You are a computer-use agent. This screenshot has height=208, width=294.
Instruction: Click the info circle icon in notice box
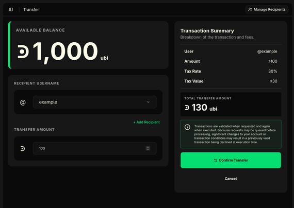pos(187,127)
